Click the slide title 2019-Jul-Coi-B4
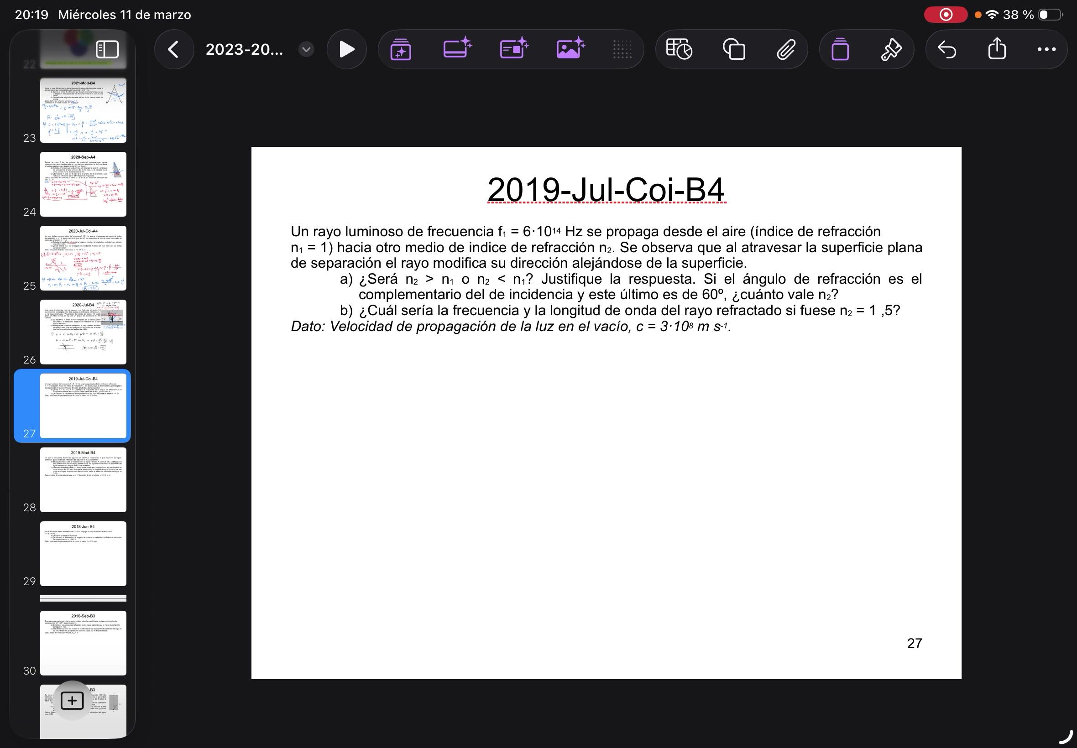 coord(606,190)
